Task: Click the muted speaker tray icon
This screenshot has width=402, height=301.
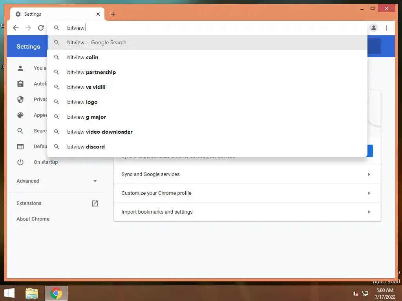Action: pyautogui.click(x=355, y=294)
